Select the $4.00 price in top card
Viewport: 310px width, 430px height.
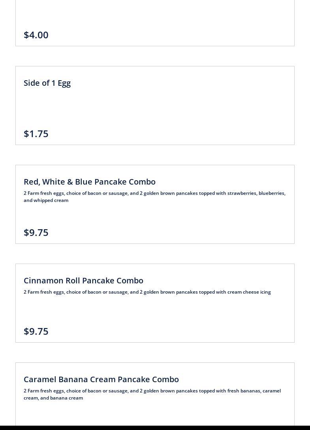[36, 35]
